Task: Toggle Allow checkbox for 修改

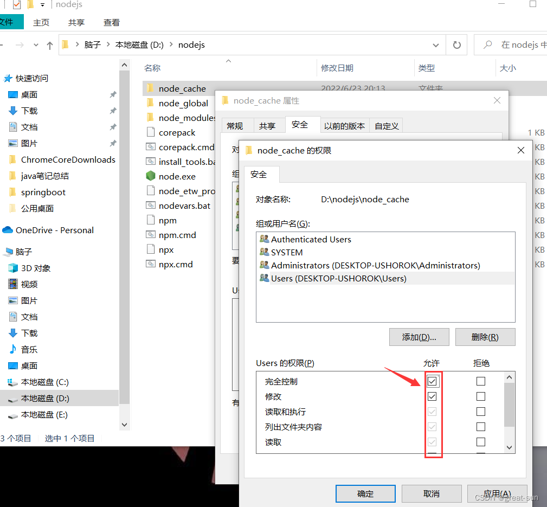Action: point(432,396)
